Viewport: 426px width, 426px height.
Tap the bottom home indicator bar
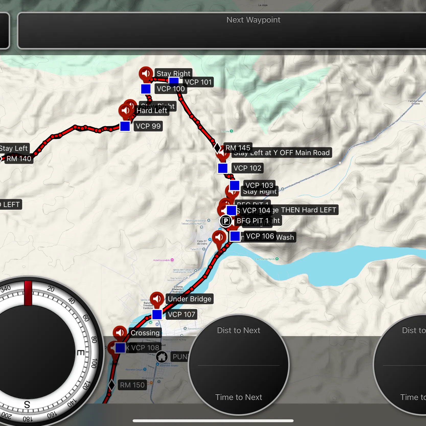213,421
